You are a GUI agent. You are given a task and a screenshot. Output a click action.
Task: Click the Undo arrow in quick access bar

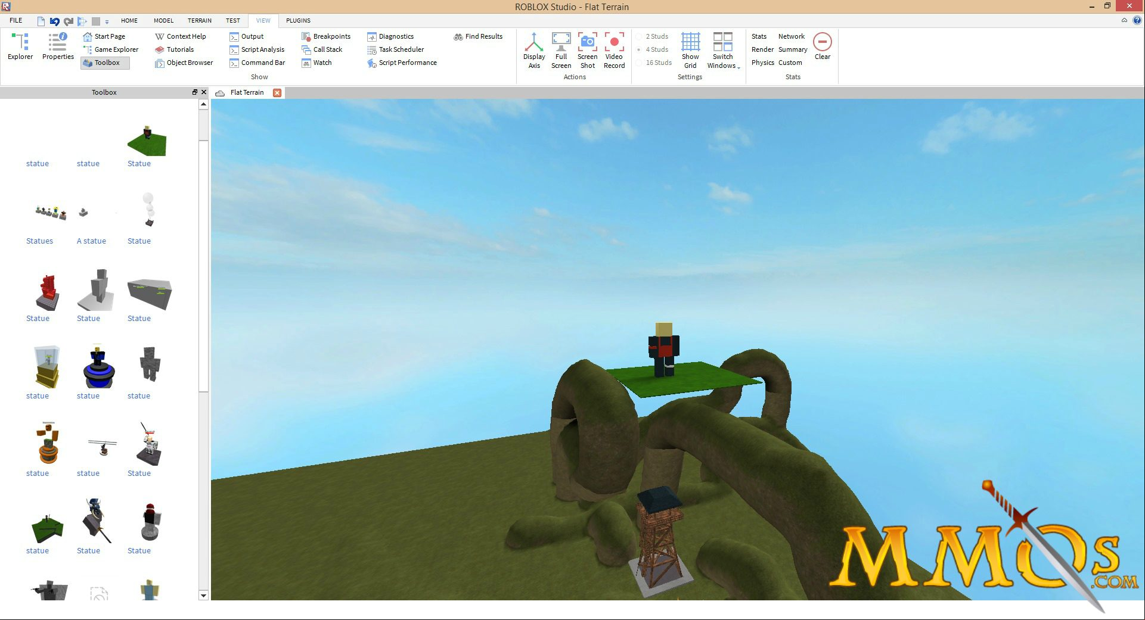coord(54,21)
